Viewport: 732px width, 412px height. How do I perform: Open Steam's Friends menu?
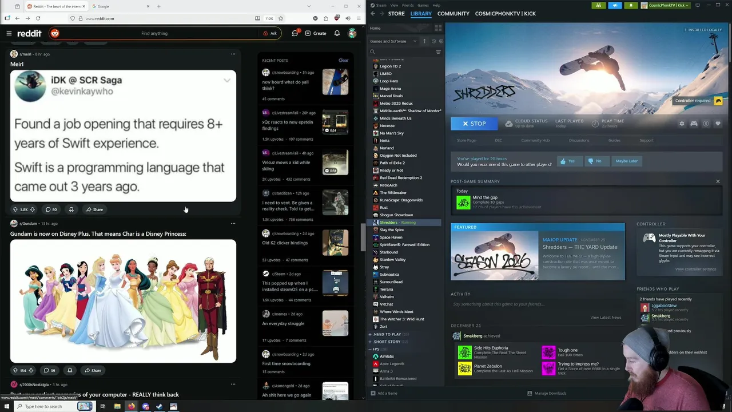[408, 5]
